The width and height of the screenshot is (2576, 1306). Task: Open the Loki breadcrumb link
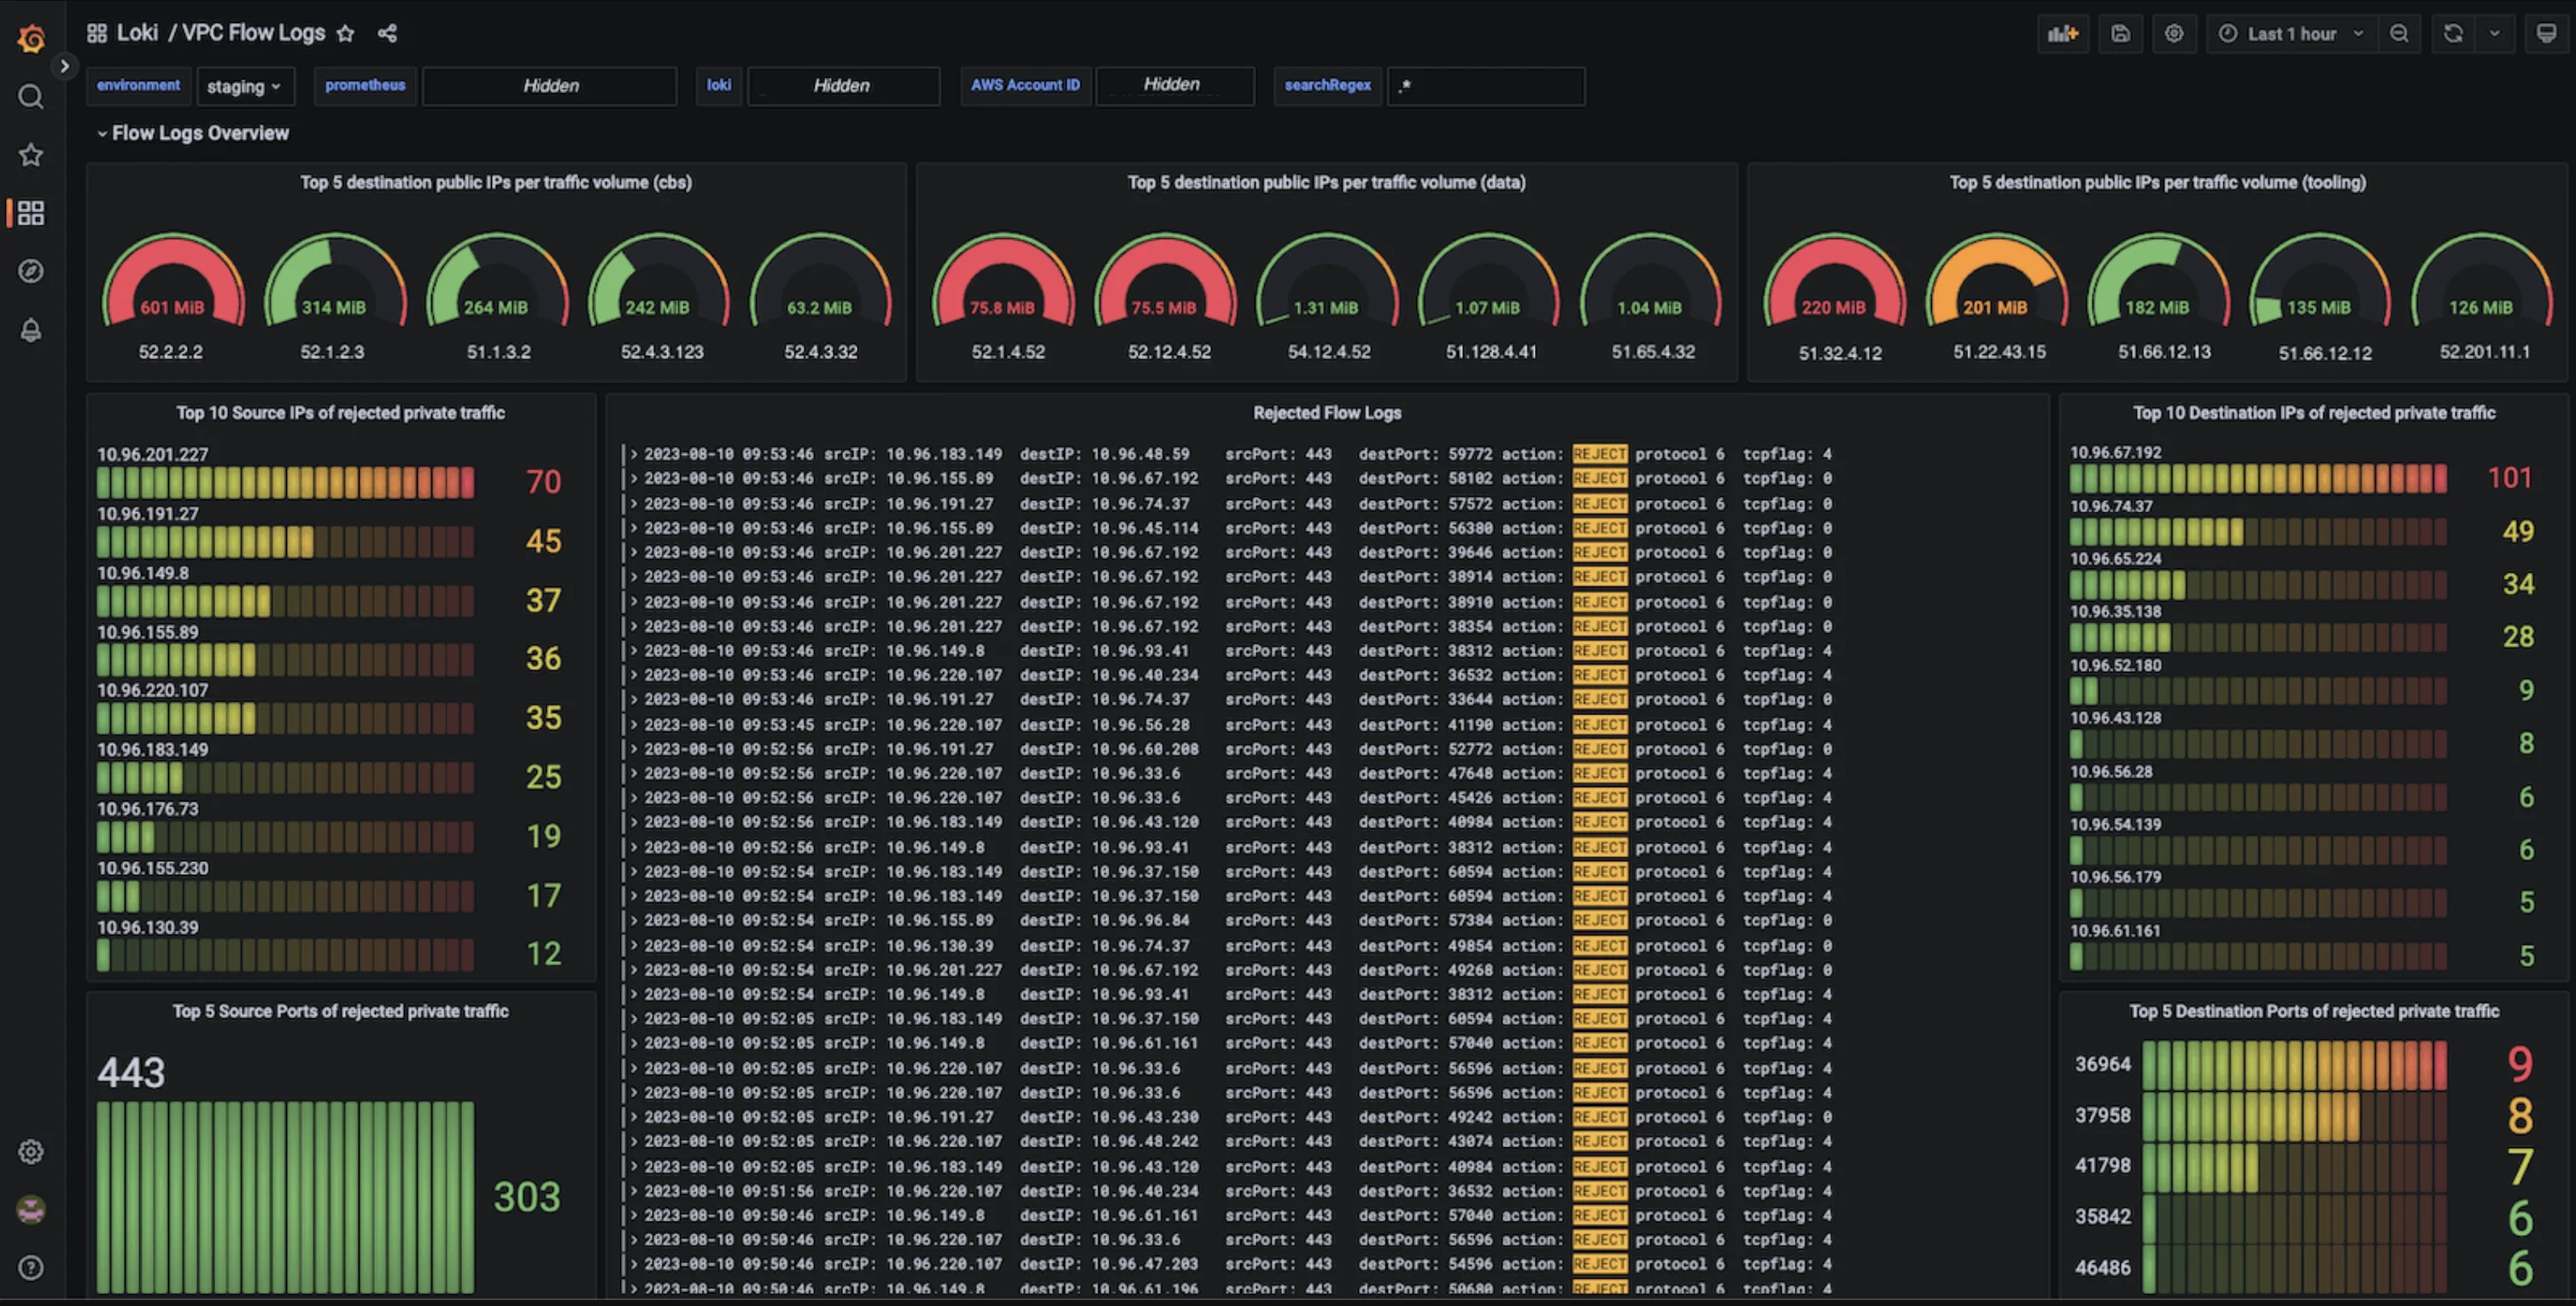138,32
